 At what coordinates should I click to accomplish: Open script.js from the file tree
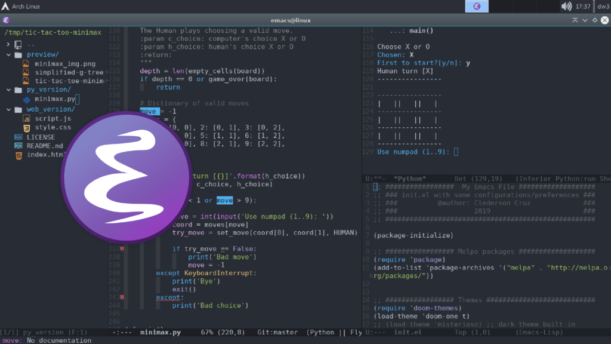pos(53,119)
